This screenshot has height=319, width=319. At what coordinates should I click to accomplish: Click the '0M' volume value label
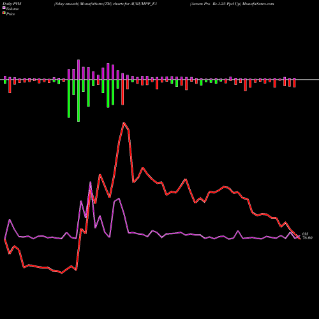(305, 234)
